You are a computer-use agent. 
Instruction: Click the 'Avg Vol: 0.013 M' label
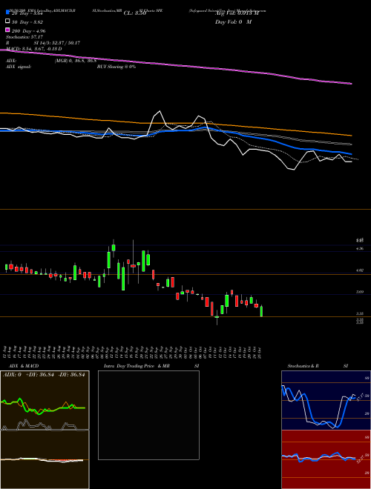click(x=237, y=13)
